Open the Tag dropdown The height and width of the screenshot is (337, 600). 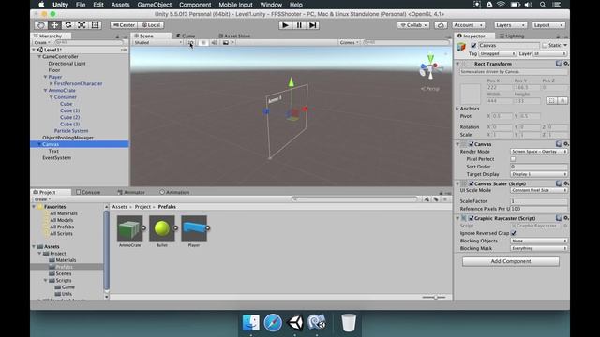click(498, 54)
